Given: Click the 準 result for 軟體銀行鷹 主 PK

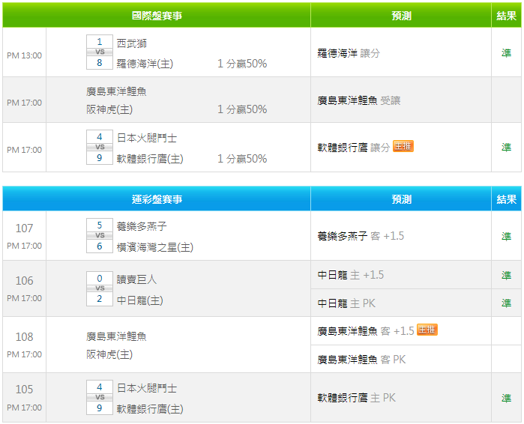Looking at the screenshot, I should [x=506, y=398].
